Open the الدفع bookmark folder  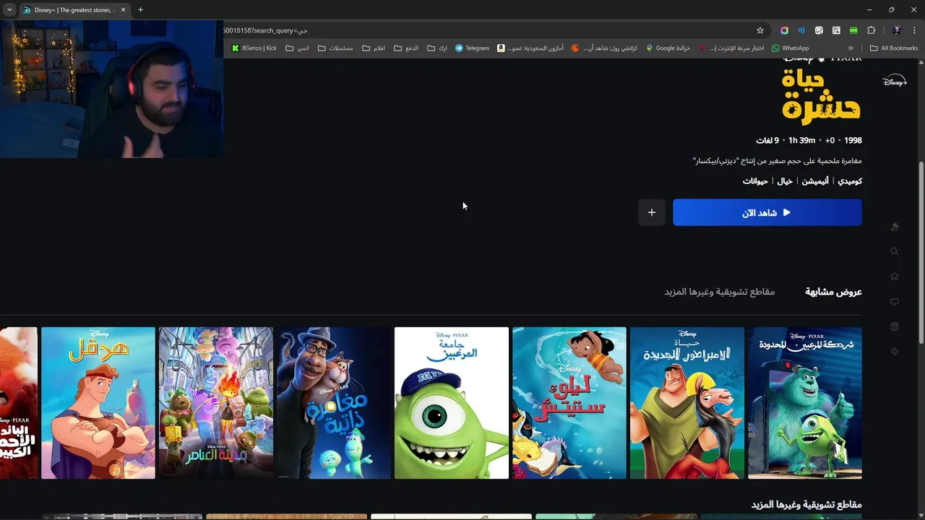tap(406, 48)
